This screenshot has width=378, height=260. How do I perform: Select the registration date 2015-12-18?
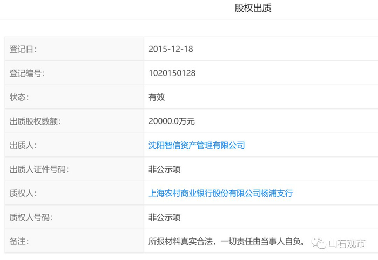(171, 49)
